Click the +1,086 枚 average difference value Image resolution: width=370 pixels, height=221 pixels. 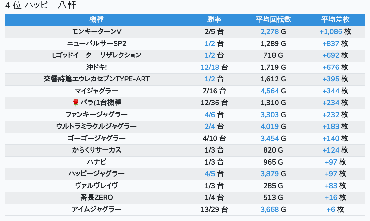click(335, 31)
